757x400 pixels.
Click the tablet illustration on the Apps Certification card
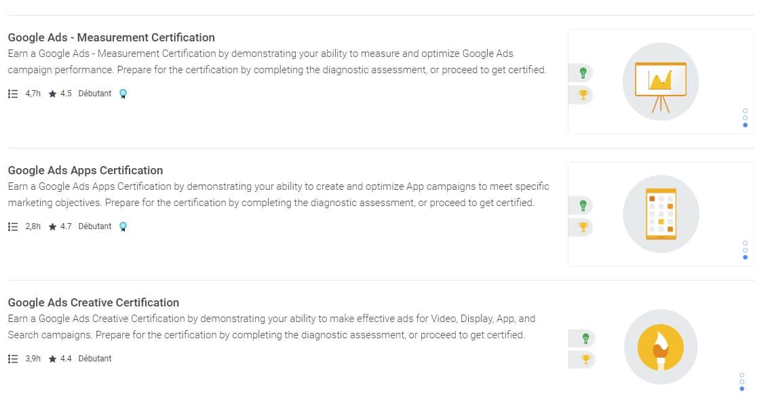tap(660, 213)
